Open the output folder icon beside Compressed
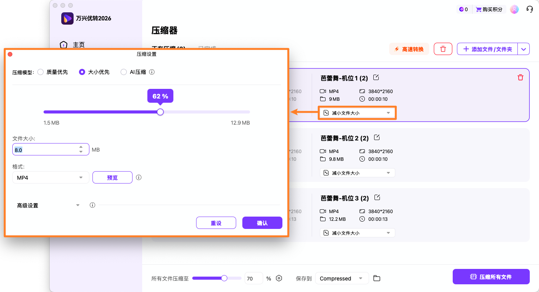 376,278
